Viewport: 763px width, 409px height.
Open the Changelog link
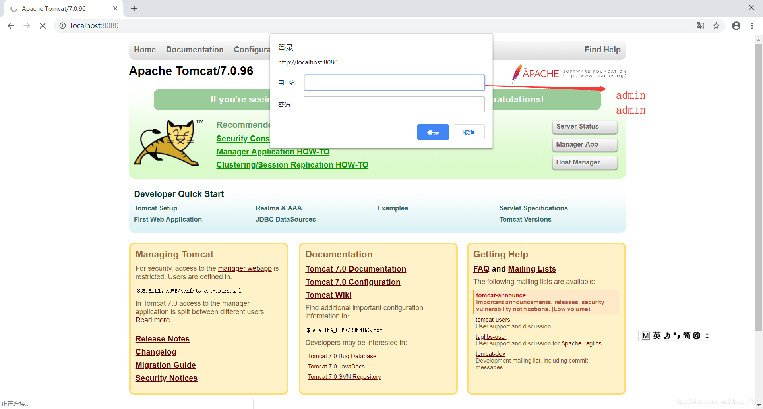click(x=156, y=352)
